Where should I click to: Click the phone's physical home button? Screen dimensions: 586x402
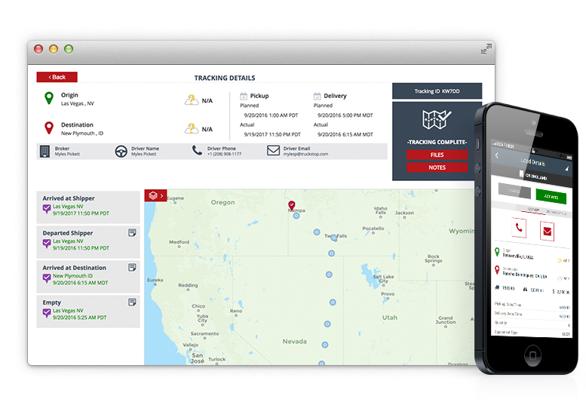click(x=533, y=355)
